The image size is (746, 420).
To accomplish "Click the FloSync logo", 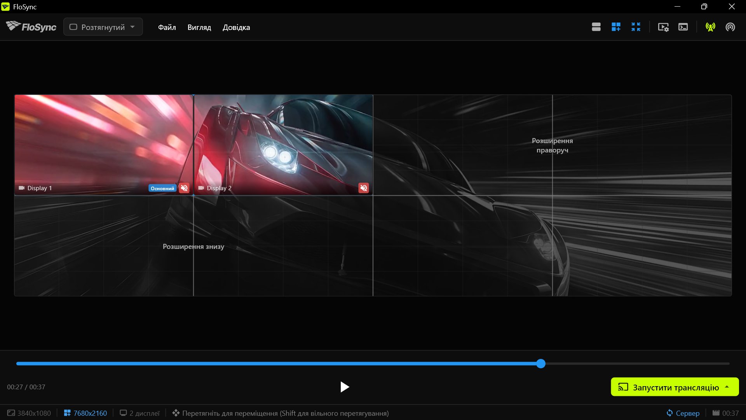I will click(x=31, y=26).
